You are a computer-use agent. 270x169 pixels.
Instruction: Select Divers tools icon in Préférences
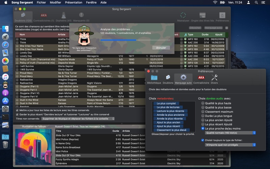(214, 79)
